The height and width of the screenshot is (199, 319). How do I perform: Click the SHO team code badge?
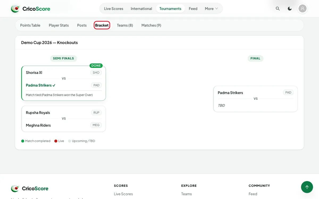coord(96,73)
